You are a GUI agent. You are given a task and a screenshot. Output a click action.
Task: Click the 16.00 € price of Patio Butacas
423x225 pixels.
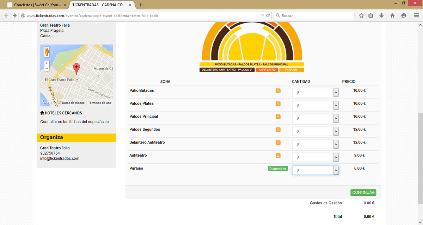click(x=359, y=90)
